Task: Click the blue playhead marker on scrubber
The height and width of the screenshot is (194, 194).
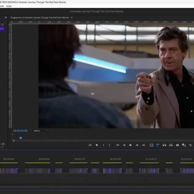Action: pyautogui.click(x=21, y=138)
